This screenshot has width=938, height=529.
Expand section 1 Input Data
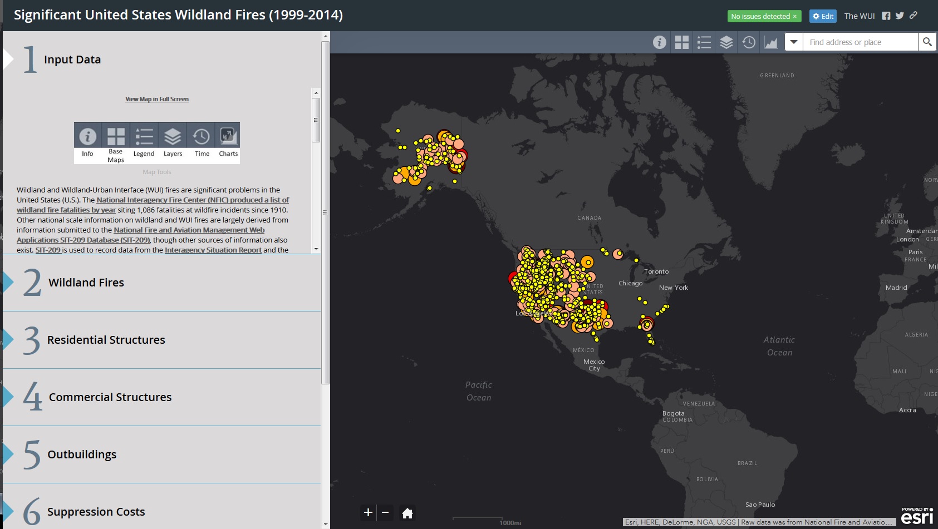(161, 60)
